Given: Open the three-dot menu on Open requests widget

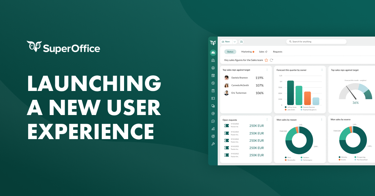Looking at the screenshot, I should pyautogui.click(x=267, y=119).
